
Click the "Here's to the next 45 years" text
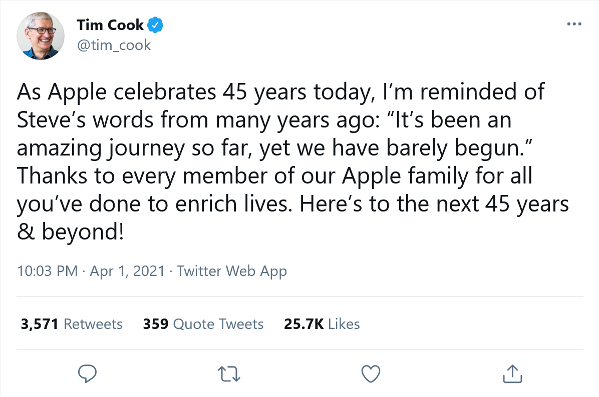(x=433, y=205)
